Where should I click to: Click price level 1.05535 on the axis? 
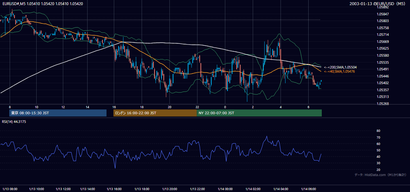(x=383, y=62)
